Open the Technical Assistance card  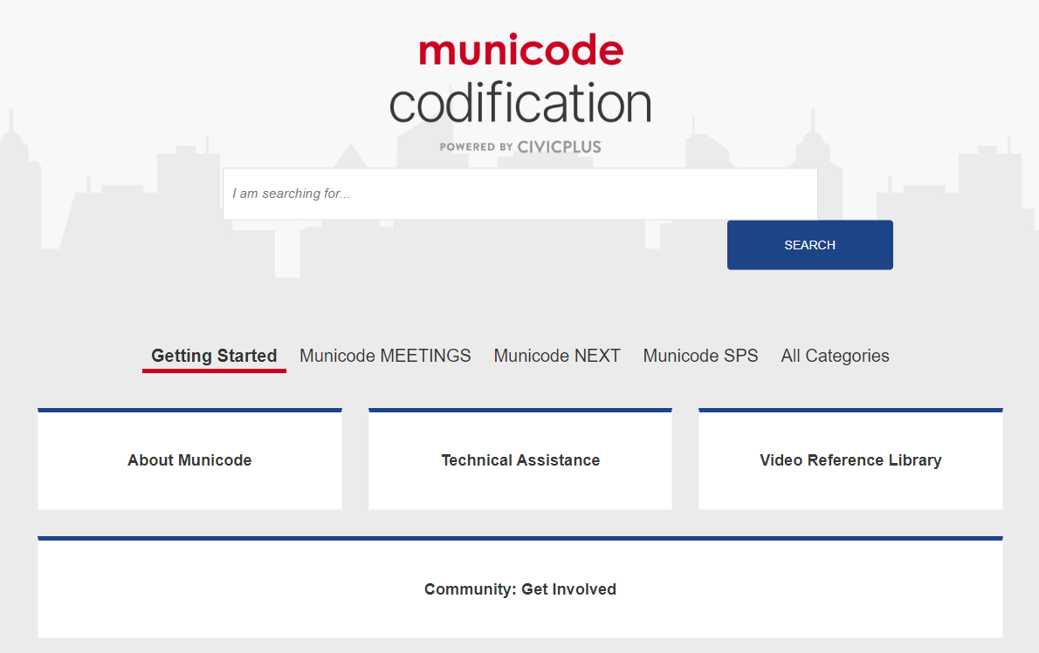click(520, 459)
